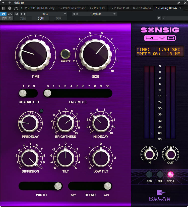
Task: Click the TIME knob
Action: (34, 55)
